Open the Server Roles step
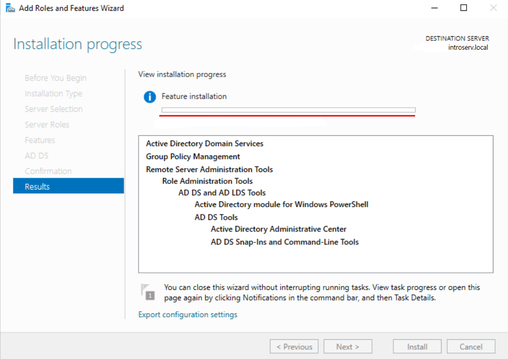 pyautogui.click(x=47, y=124)
